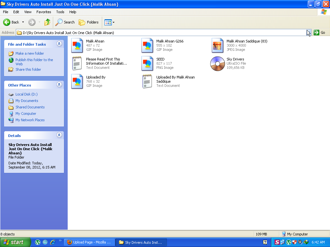Viewport: 330px width, 247px height.
Task: Click Share this folder link
Action: tap(28, 69)
